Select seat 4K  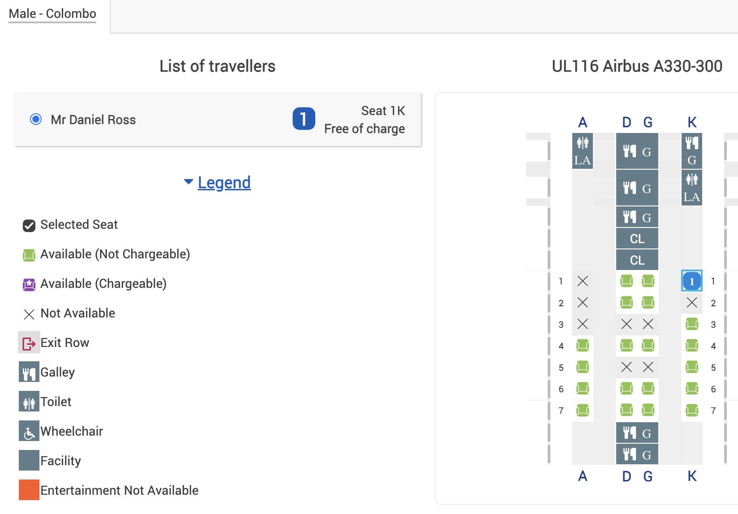692,346
